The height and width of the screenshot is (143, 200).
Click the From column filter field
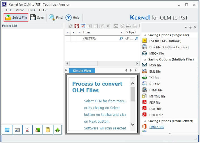click(103, 38)
